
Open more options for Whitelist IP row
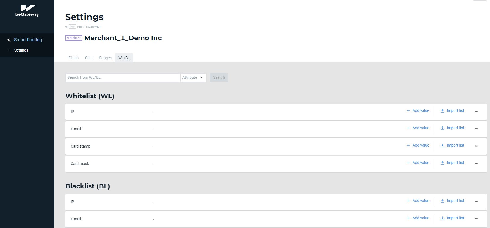pos(476,111)
